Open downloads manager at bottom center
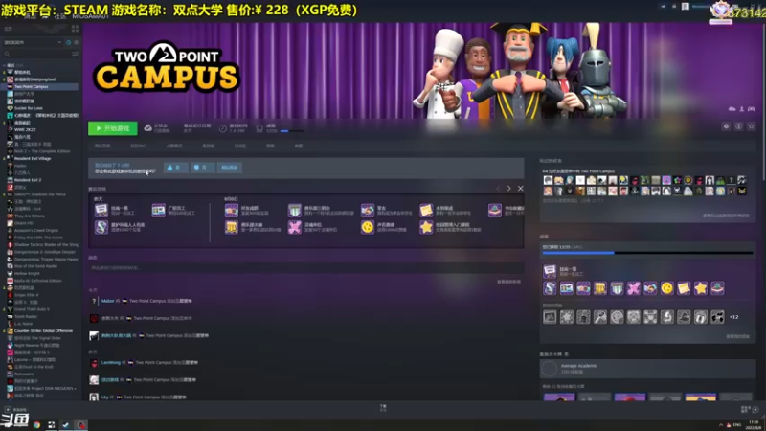 point(383,408)
